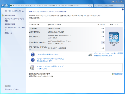Click the 3.8 base score badge
This screenshot has height=94, width=125.
pyautogui.click(x=114, y=37)
